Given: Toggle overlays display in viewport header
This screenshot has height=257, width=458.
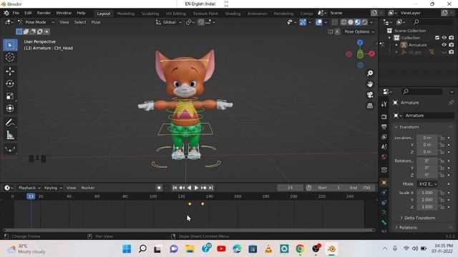Looking at the screenshot, I should (x=319, y=22).
